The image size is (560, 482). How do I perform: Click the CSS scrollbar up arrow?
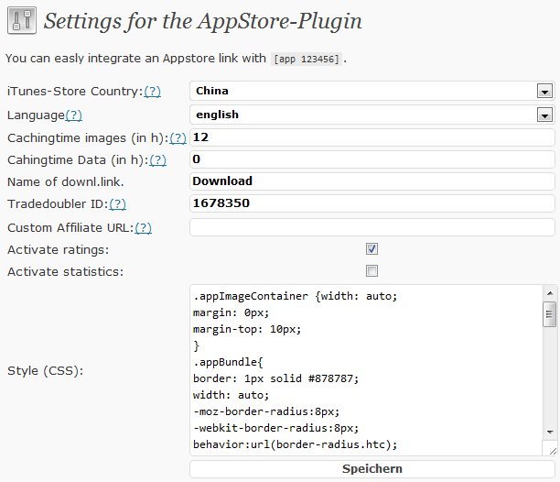550,293
